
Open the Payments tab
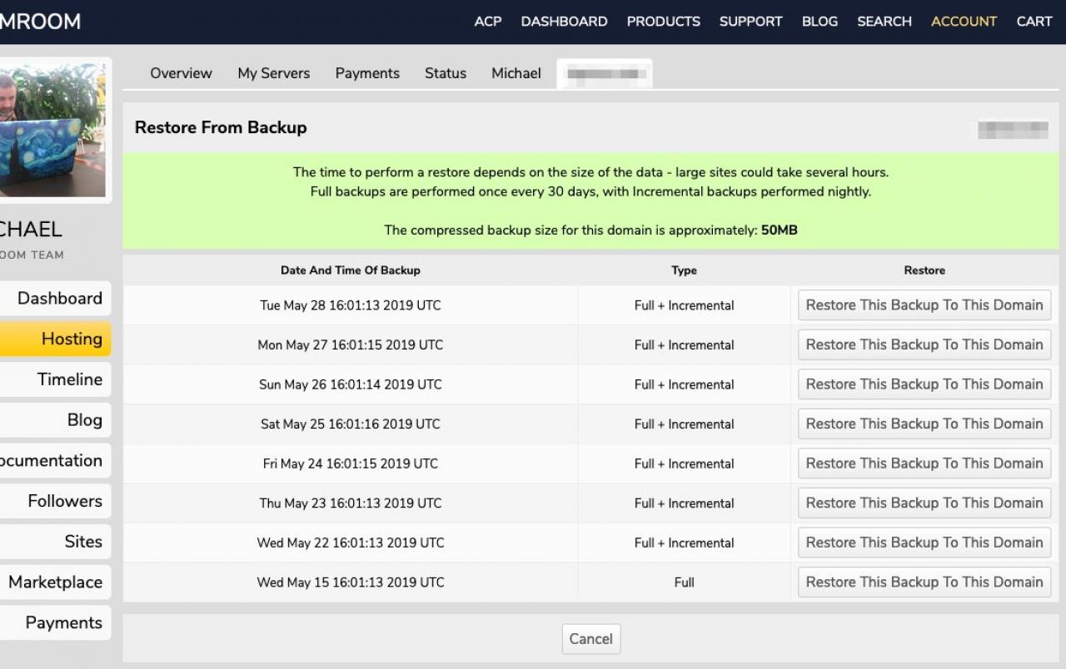(x=367, y=73)
